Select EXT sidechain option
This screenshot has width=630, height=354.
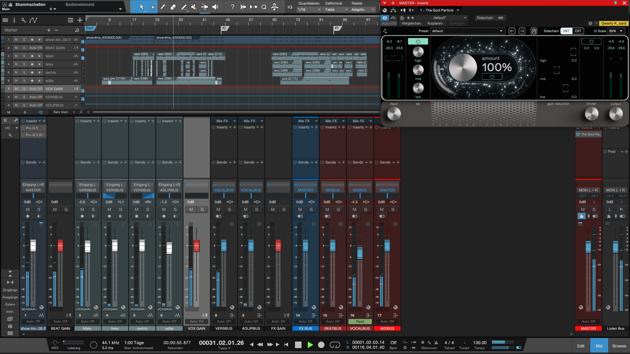tap(578, 31)
